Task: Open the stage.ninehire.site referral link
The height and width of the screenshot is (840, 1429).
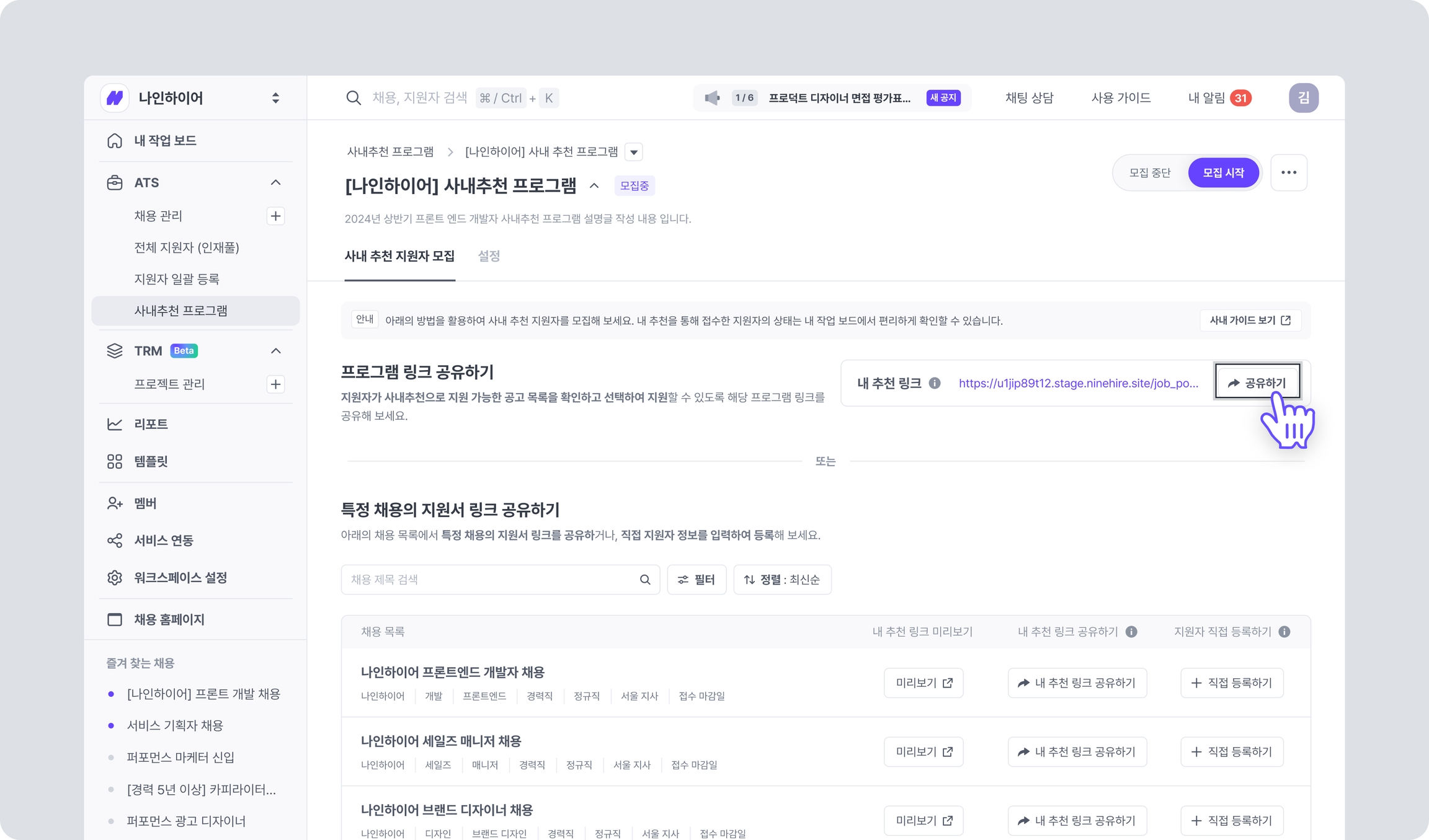Action: (1079, 383)
